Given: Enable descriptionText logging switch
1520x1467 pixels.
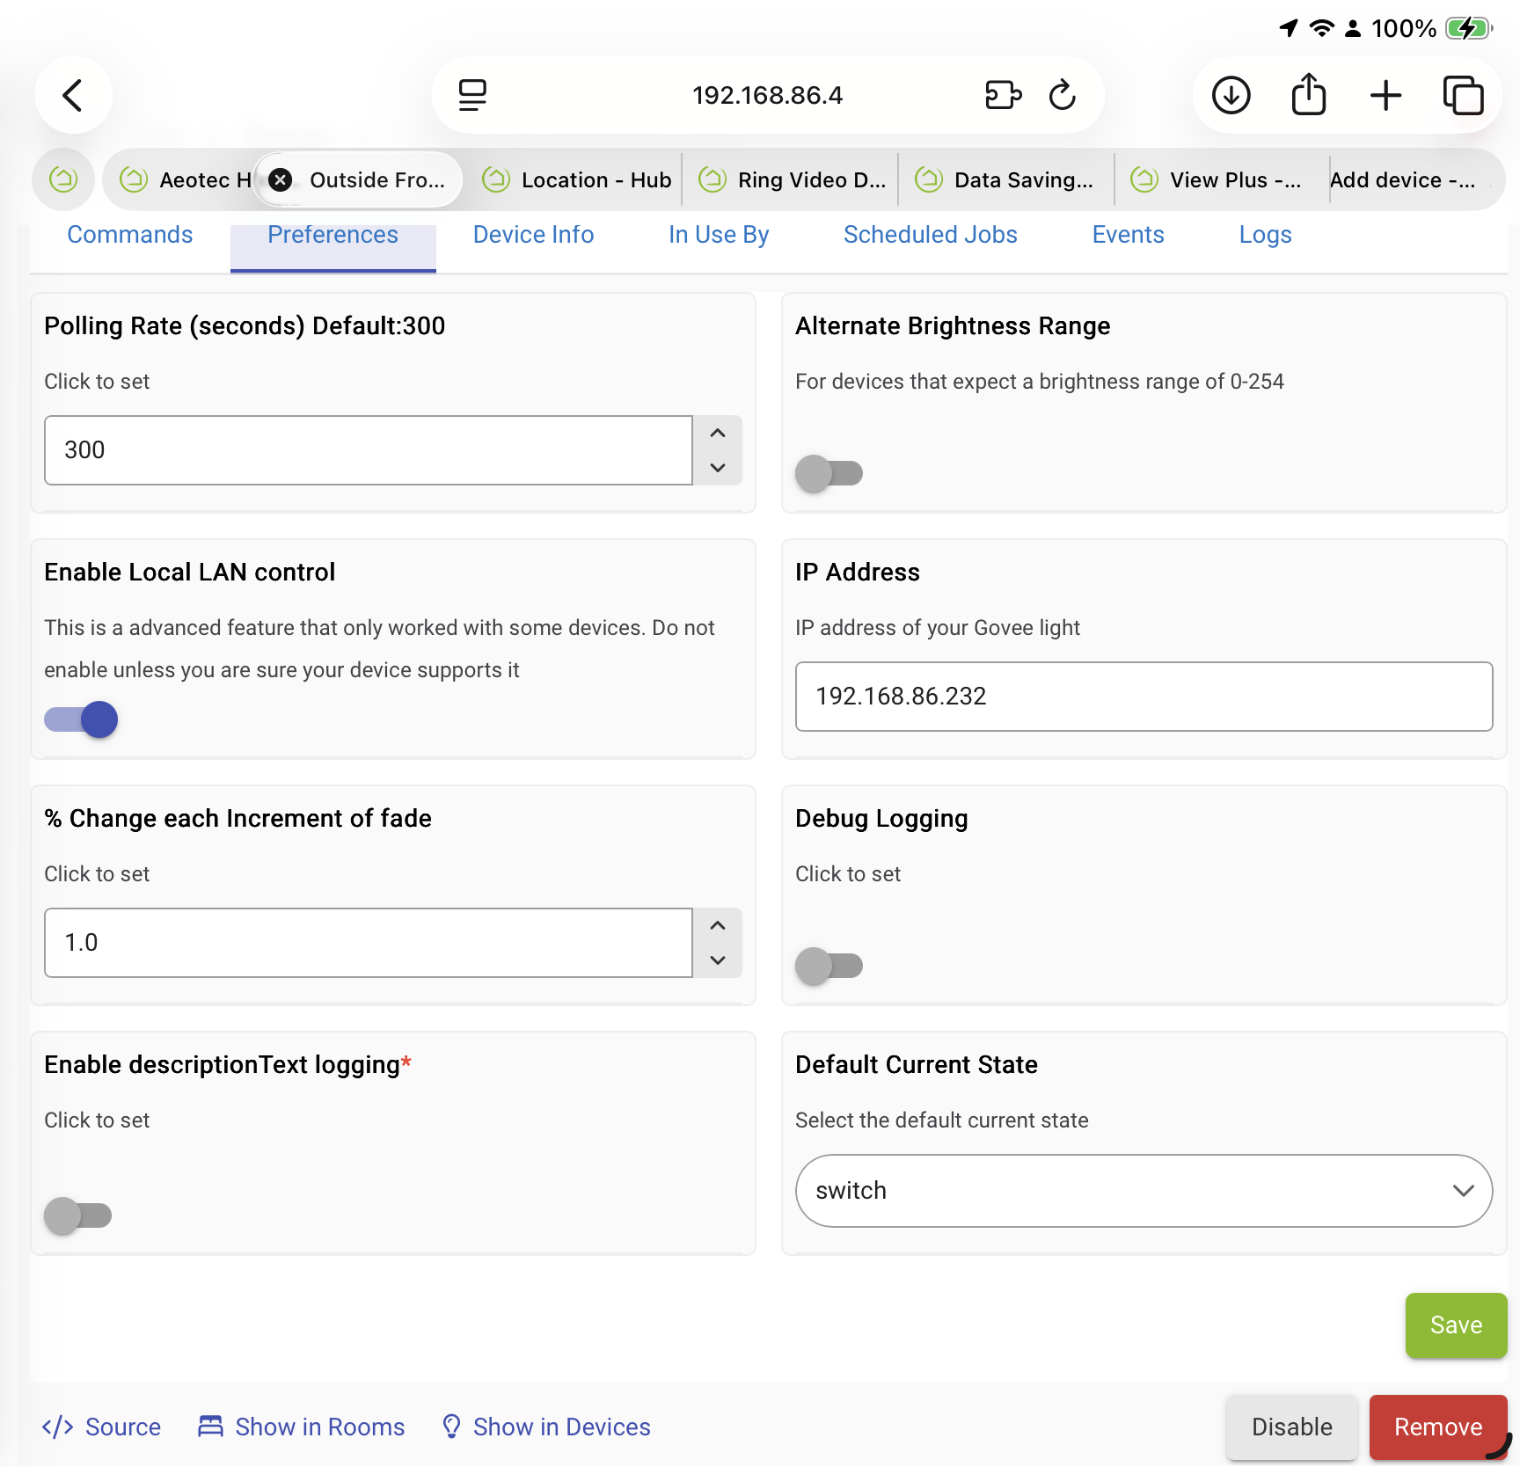Looking at the screenshot, I should coord(78,1215).
